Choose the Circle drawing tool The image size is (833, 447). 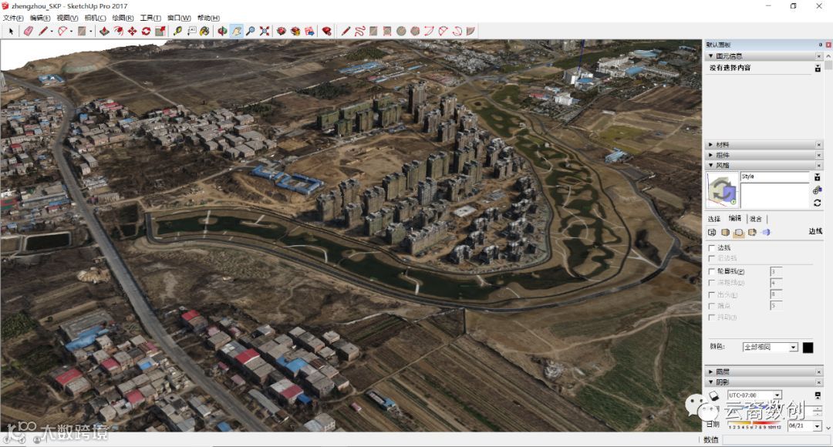click(x=401, y=32)
